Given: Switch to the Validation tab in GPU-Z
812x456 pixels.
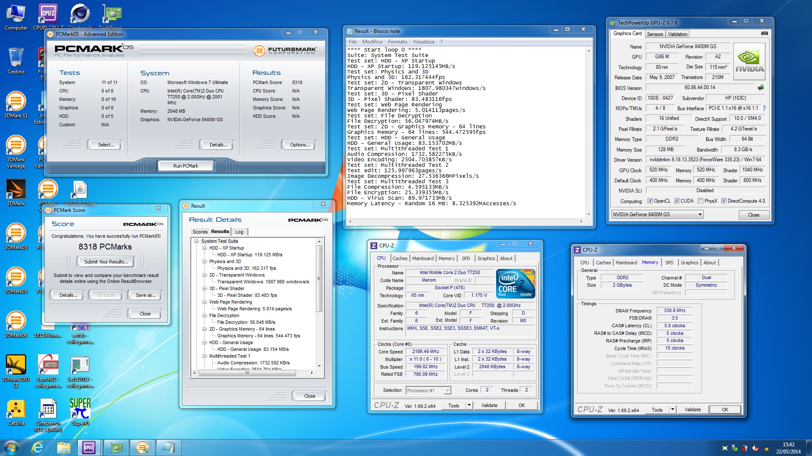Looking at the screenshot, I should point(678,34).
